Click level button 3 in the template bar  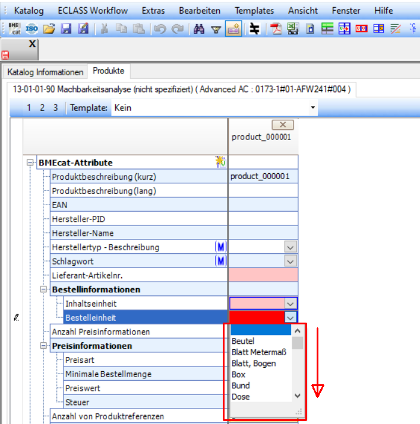pyautogui.click(x=56, y=108)
